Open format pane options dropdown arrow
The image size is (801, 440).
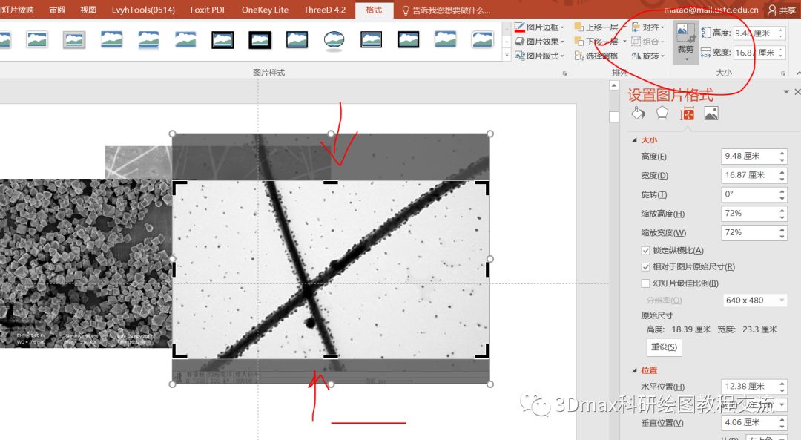click(x=786, y=91)
